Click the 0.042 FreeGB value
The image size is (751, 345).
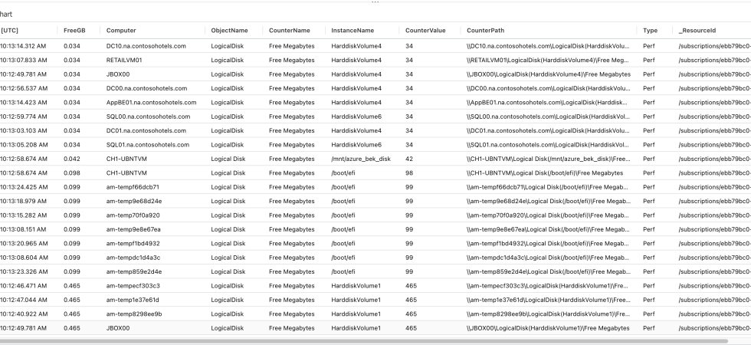[72, 159]
